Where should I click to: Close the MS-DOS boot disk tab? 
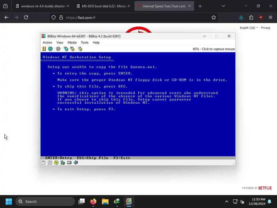pos(129,6)
